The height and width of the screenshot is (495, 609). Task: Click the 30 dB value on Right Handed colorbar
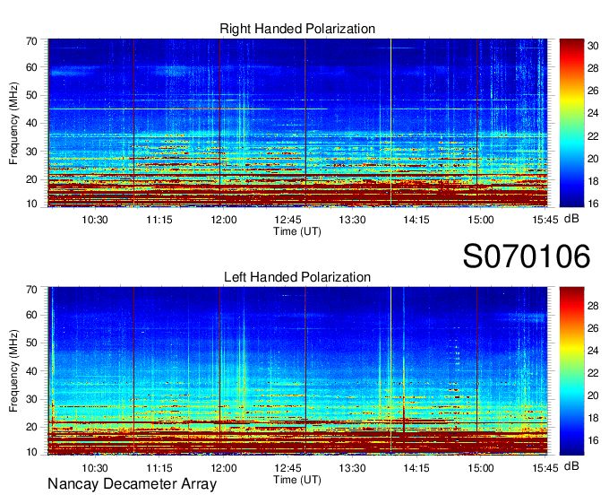(x=593, y=46)
